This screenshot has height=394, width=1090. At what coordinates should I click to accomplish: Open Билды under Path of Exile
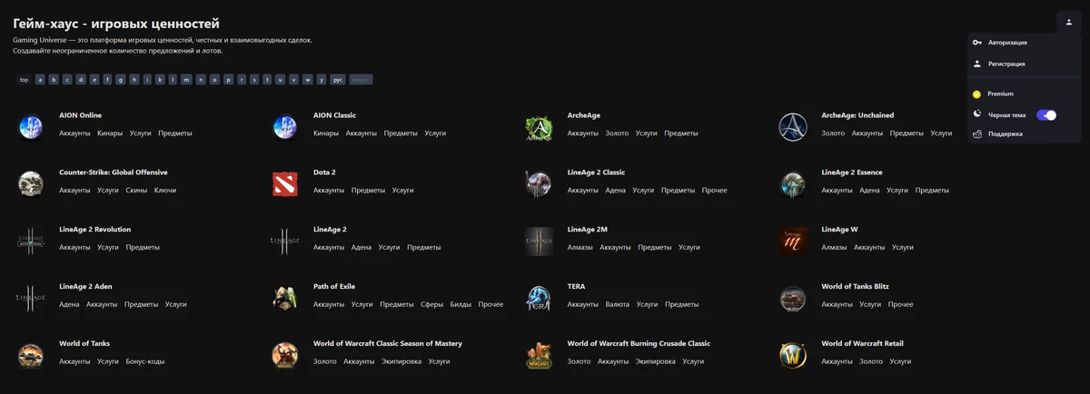[x=461, y=305]
